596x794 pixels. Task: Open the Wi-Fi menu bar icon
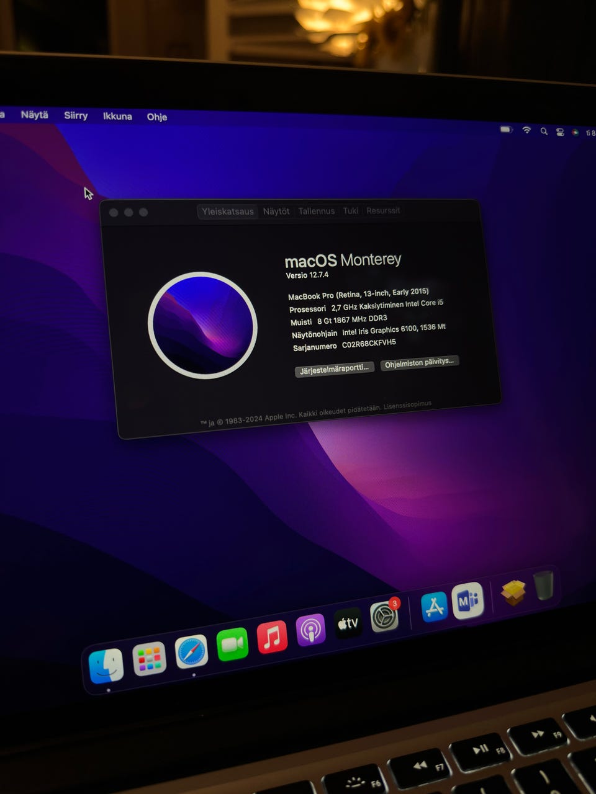[x=526, y=130]
